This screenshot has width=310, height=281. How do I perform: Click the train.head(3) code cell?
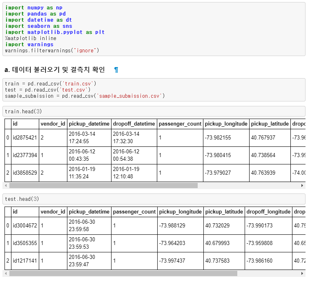[154, 111]
